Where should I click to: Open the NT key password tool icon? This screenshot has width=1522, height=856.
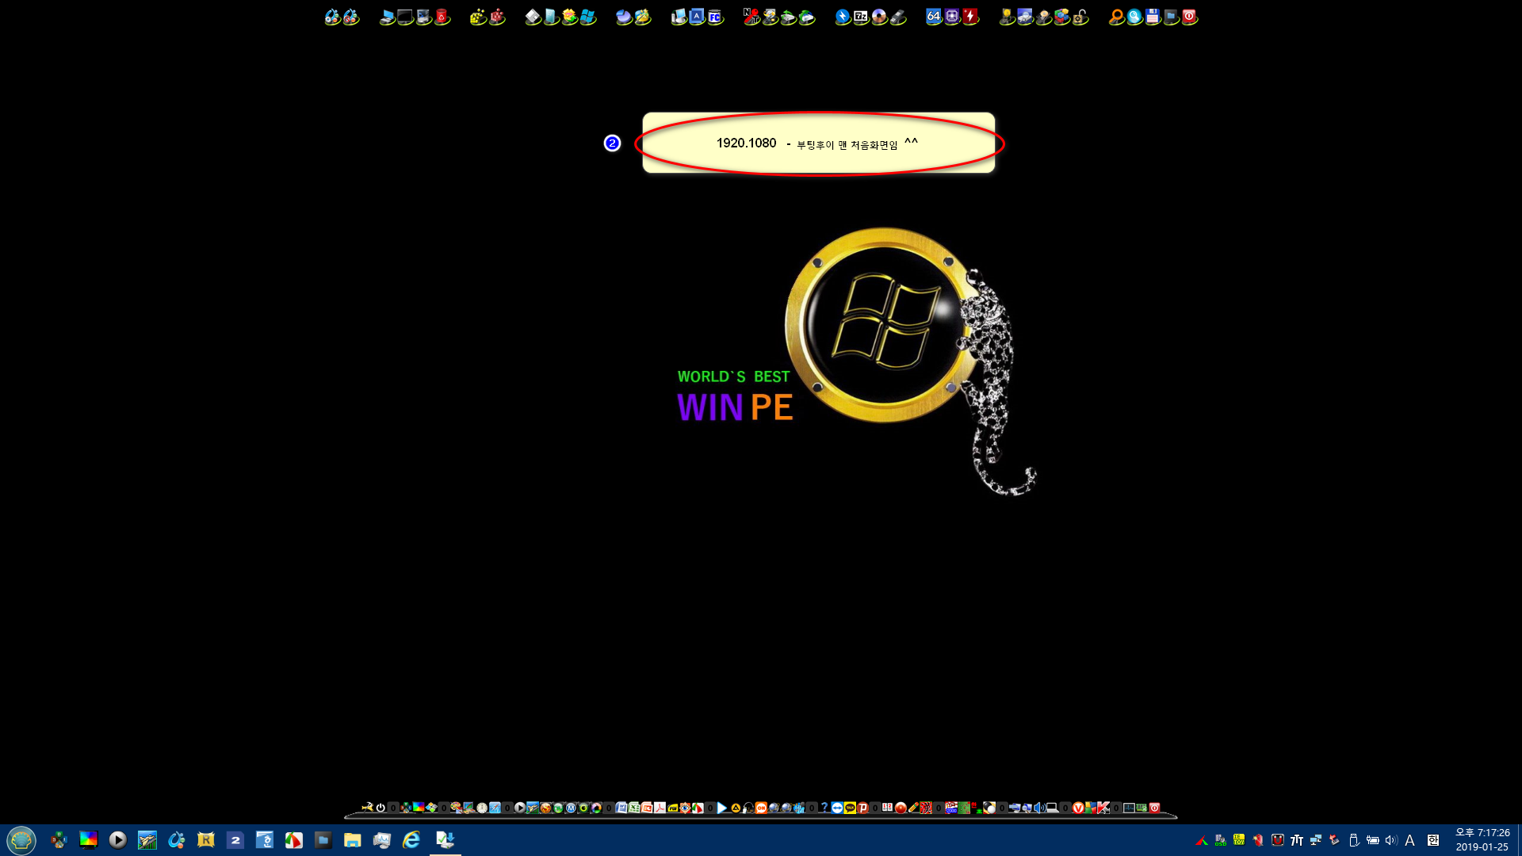click(751, 17)
